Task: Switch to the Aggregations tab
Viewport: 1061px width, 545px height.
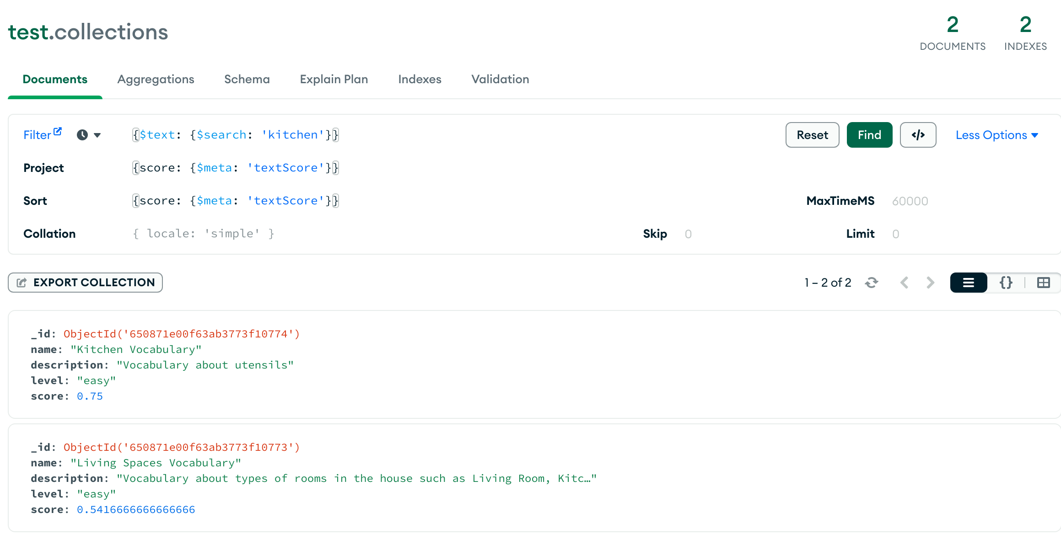Action: (156, 79)
